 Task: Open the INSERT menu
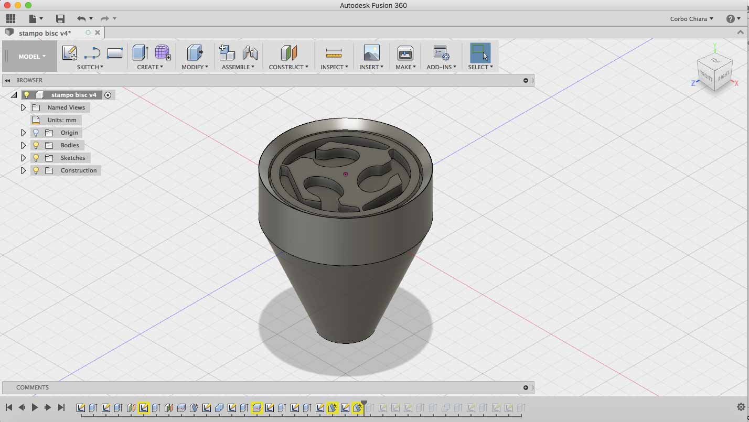371,67
